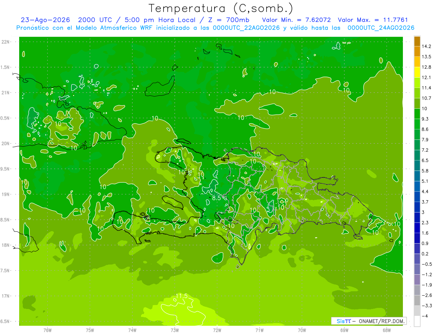Viewport: 434px width, 335px height.
Task: Pick the bright yellow swatch between 12.1 and 12.8
Action: (x=417, y=72)
